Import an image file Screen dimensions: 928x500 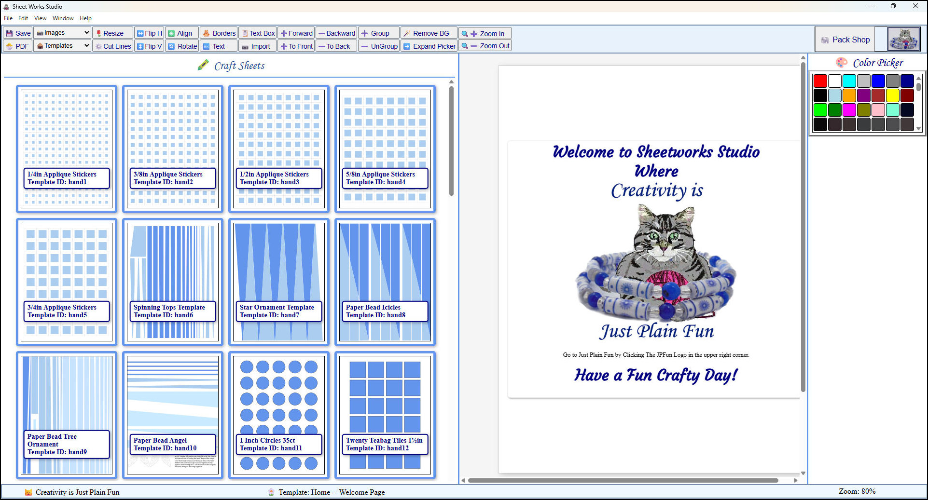[x=257, y=46]
